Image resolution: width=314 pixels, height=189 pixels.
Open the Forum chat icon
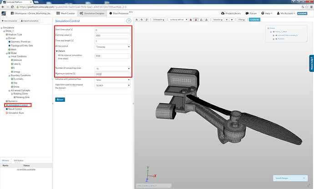coord(247,14)
